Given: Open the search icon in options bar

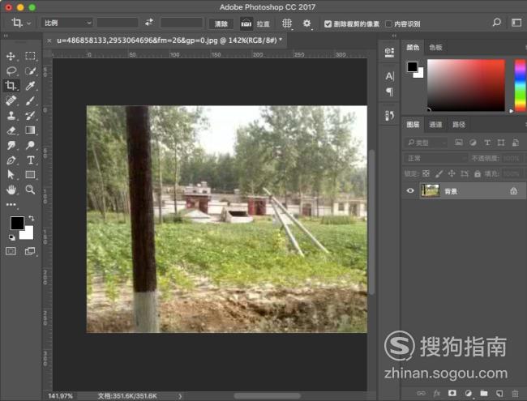Looking at the screenshot, I should [x=496, y=23].
